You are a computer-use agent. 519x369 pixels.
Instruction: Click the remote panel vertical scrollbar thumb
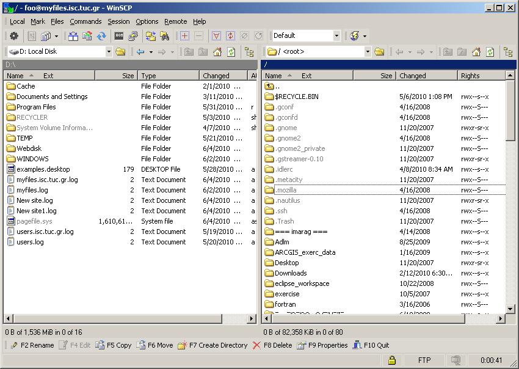click(x=510, y=110)
